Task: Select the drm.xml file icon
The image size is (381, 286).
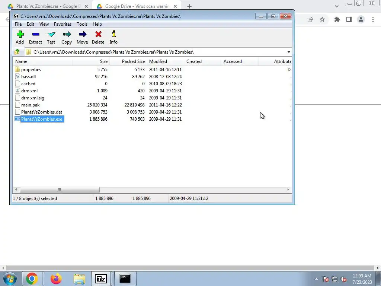Action: (x=17, y=91)
